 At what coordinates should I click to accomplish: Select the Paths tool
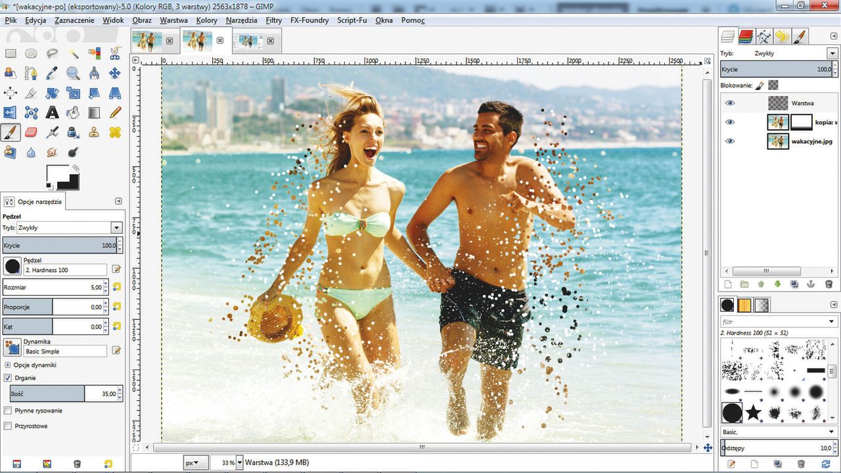tap(32, 73)
